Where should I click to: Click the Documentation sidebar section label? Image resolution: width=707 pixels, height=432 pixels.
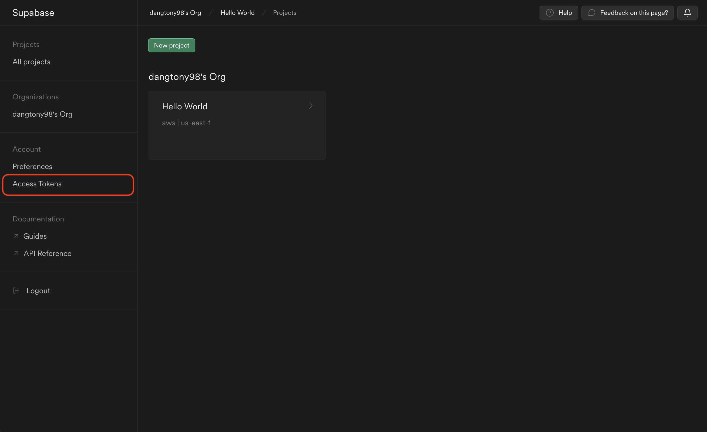[38, 219]
